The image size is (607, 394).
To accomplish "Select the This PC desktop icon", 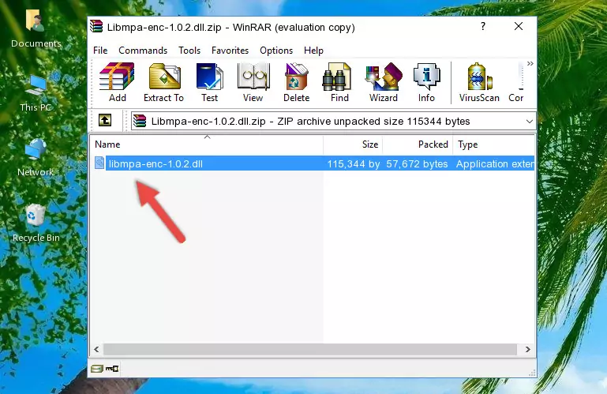I will tap(36, 93).
